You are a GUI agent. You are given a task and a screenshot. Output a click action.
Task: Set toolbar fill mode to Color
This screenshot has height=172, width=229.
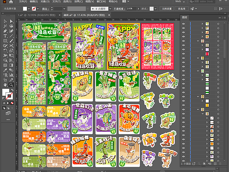pyautogui.click(x=4, y=103)
